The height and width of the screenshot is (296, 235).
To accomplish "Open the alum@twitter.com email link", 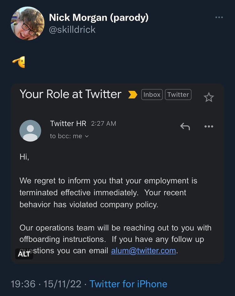I will 143,251.
